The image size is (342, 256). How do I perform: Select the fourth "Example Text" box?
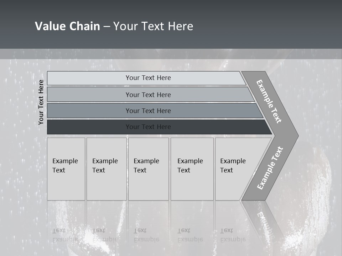192,169
